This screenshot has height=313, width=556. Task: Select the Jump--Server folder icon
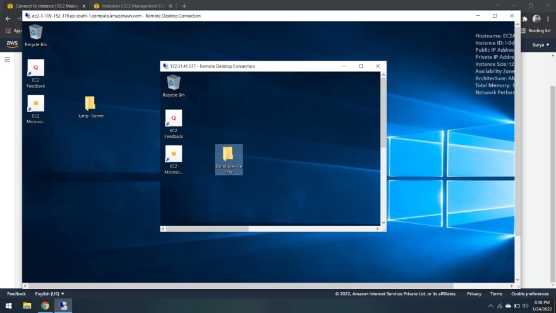point(90,107)
